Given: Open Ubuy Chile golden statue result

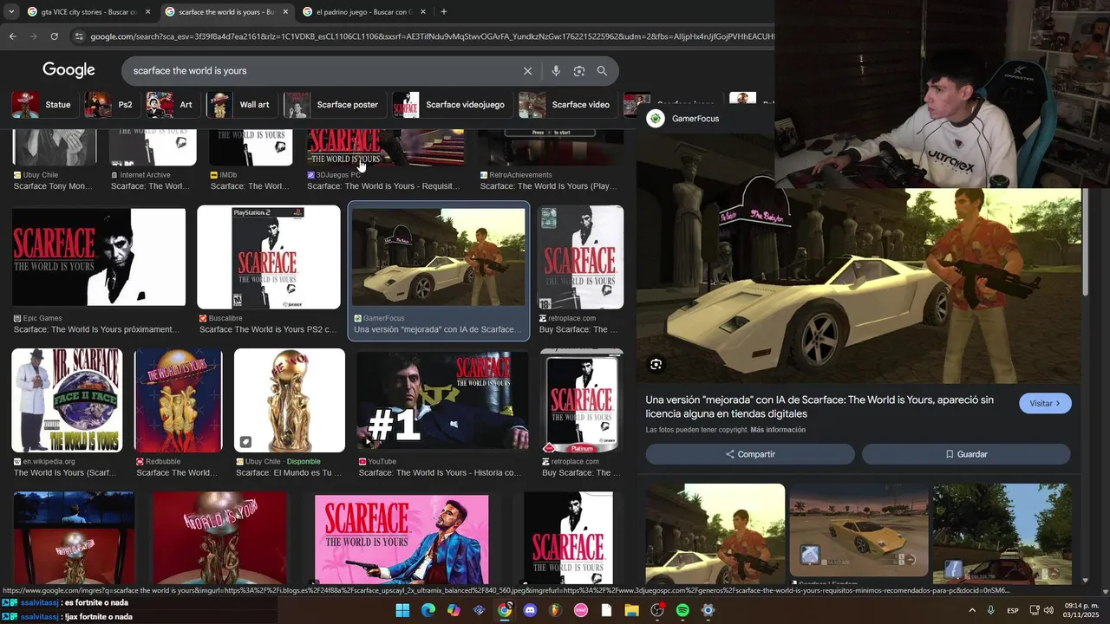Looking at the screenshot, I should pos(290,400).
